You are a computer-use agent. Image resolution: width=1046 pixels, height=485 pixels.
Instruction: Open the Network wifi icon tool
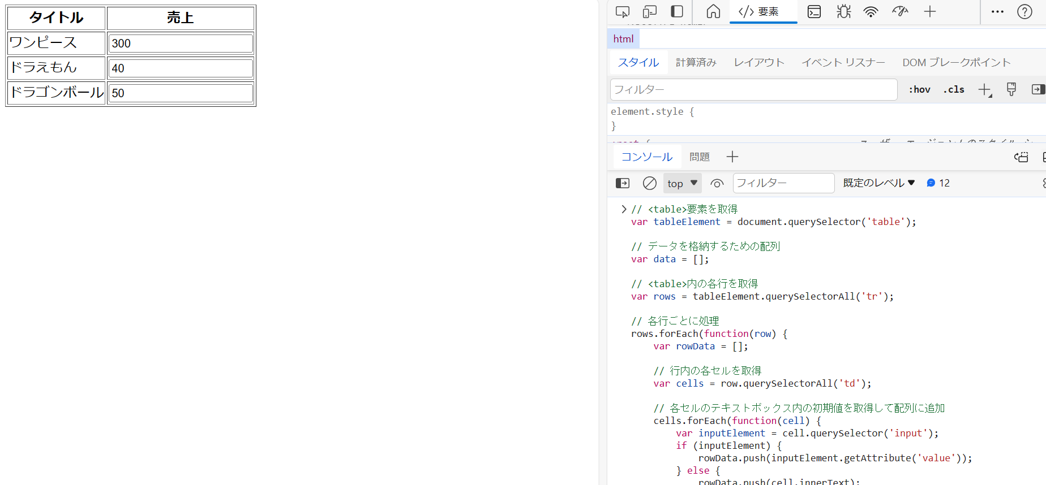tap(871, 11)
